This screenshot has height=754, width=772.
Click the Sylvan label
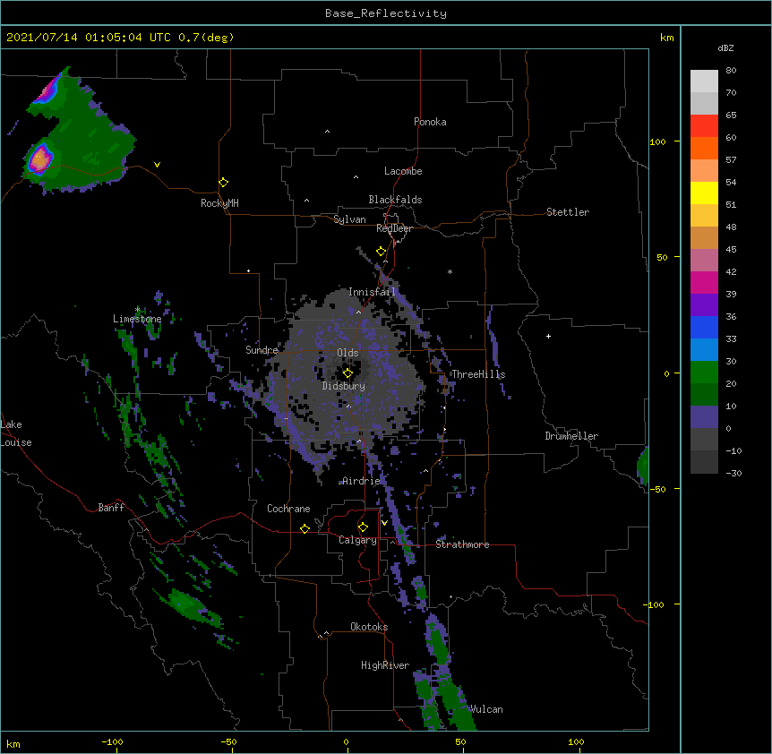[x=349, y=219]
